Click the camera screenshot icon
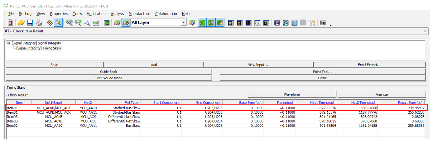This screenshot has height=145, width=433. 323,23
